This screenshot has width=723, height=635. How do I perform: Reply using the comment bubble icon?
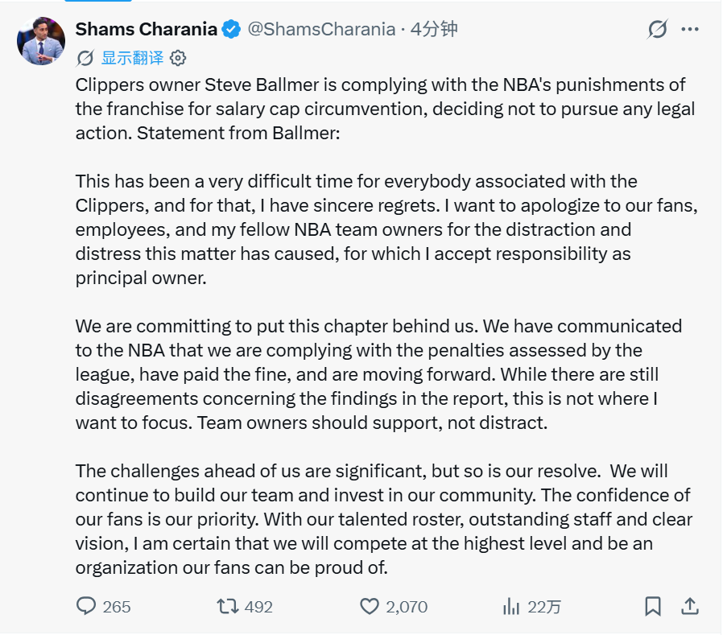point(86,606)
